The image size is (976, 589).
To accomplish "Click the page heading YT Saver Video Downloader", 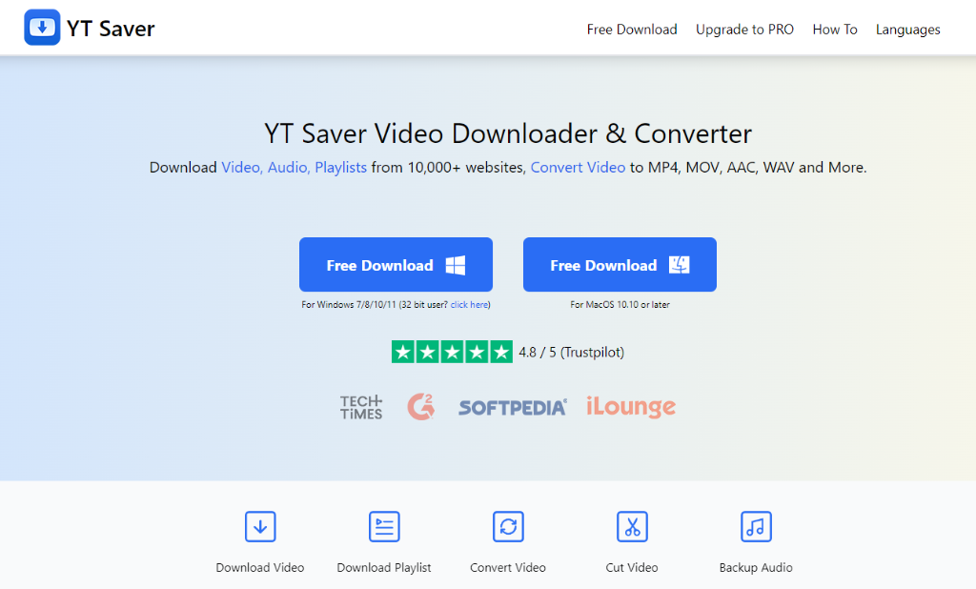I will (x=508, y=133).
